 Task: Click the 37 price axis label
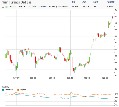click(x=116, y=43)
